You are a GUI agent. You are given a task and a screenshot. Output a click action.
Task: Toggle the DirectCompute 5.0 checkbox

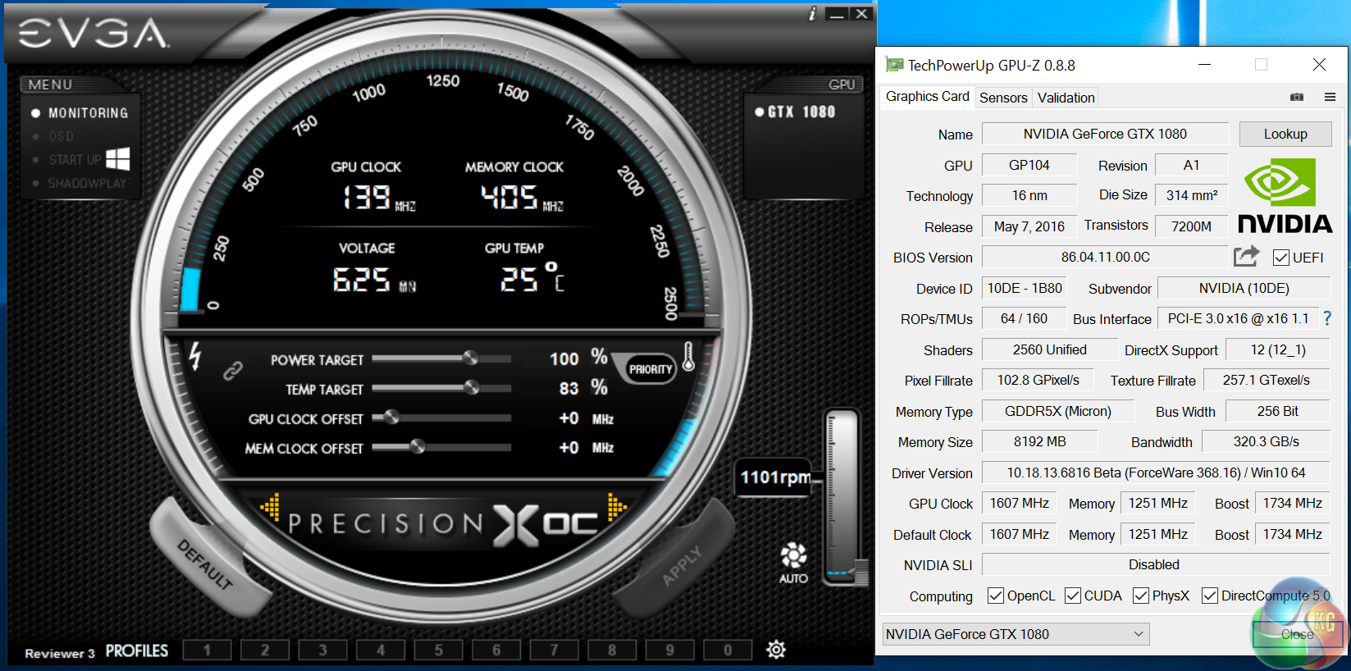pos(1210,596)
